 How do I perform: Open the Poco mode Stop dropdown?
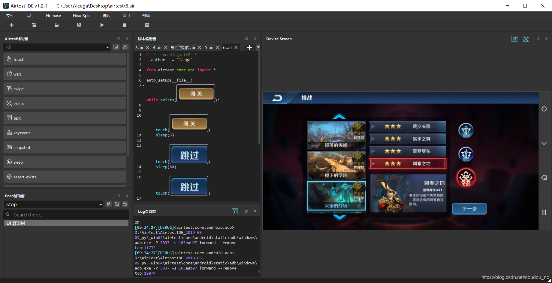tap(53, 204)
